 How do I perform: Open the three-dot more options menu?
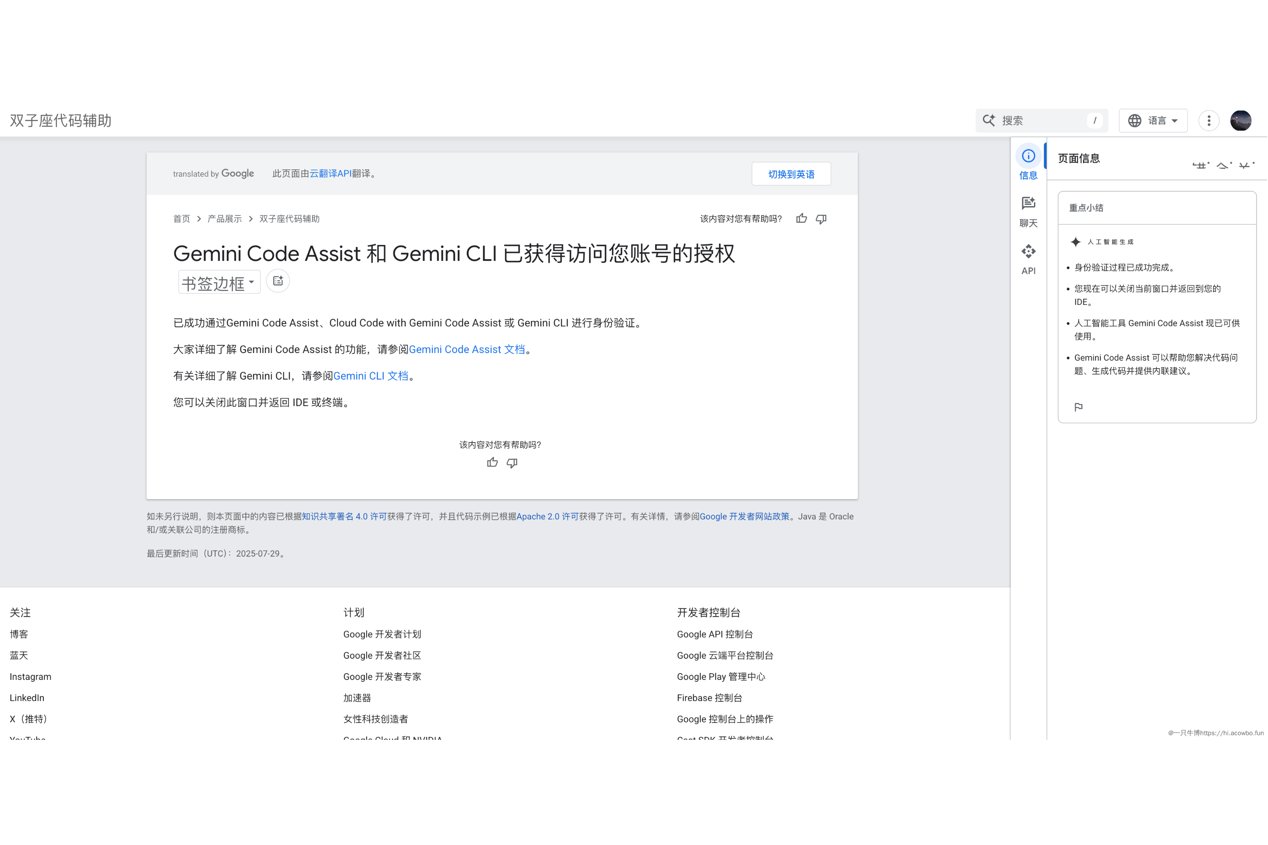click(x=1209, y=121)
